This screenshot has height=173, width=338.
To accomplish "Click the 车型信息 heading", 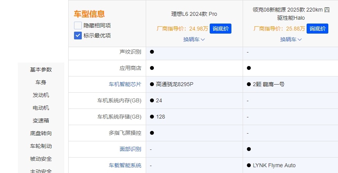I will (89, 14).
